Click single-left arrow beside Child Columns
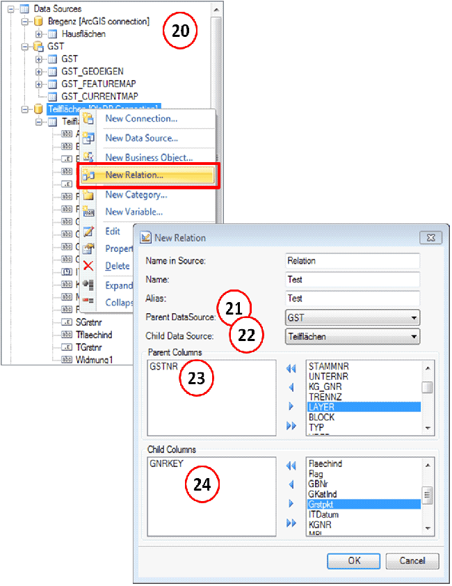Image resolution: width=452 pixels, height=586 pixels. 291,484
